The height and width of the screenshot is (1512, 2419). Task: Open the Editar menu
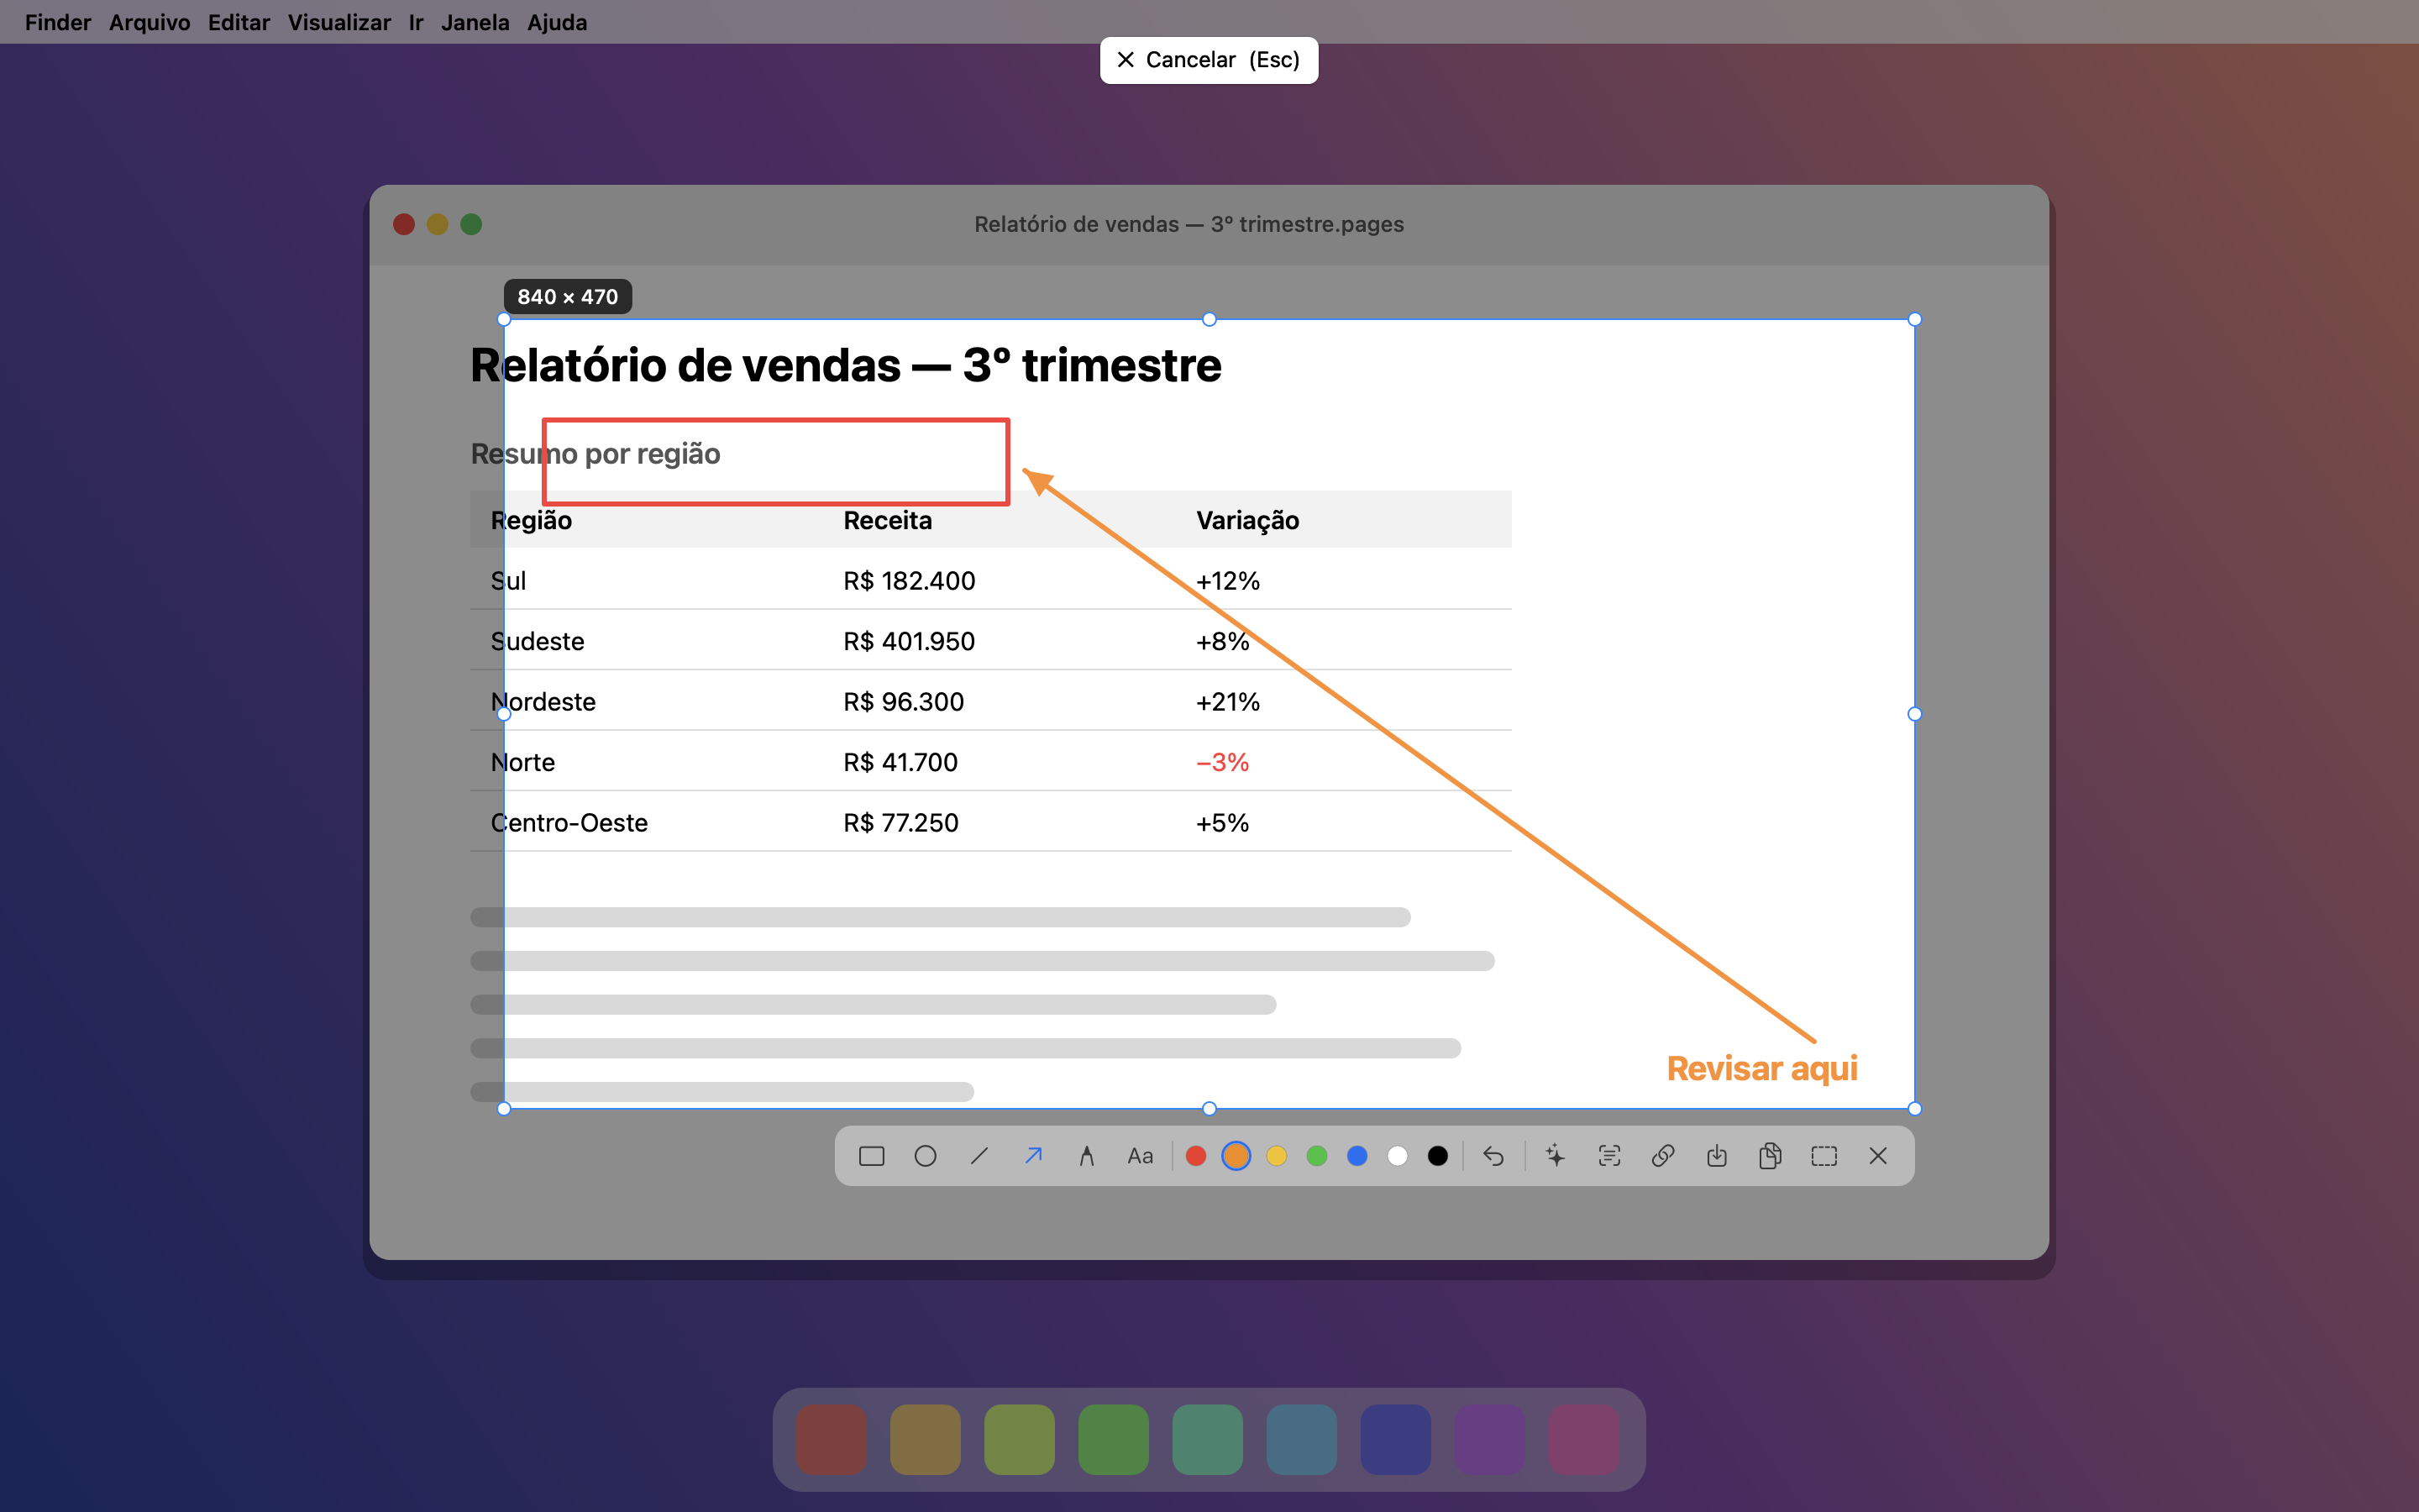tap(239, 22)
